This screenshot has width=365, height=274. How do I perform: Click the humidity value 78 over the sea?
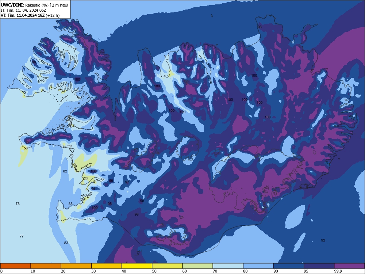pos(18,203)
